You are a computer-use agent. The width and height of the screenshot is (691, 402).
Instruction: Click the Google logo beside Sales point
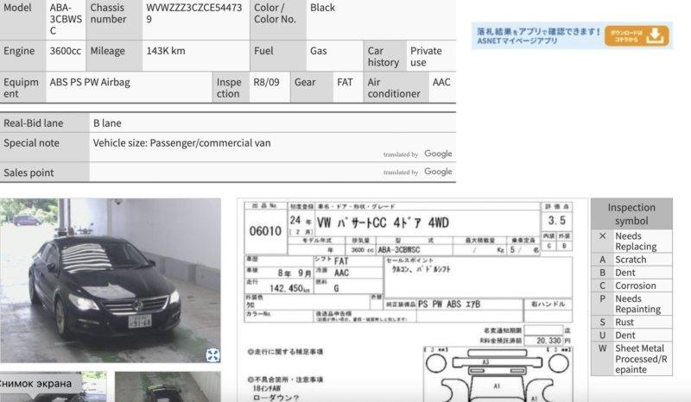click(438, 172)
